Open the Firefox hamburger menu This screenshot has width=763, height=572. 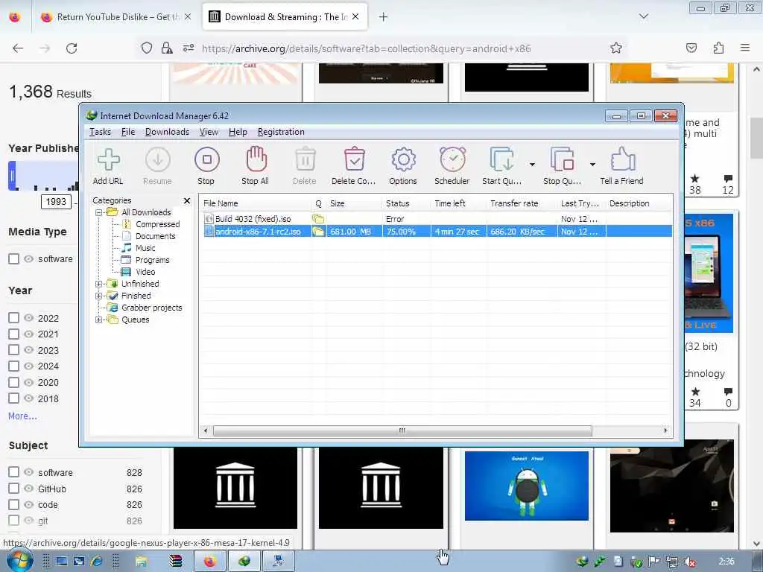pyautogui.click(x=745, y=48)
